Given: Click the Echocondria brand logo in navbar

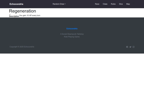Looking at the screenshot, I should [16, 4].
